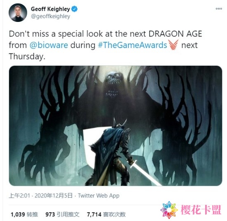View the 7,714 喜欢次数 likes list

click(106, 214)
